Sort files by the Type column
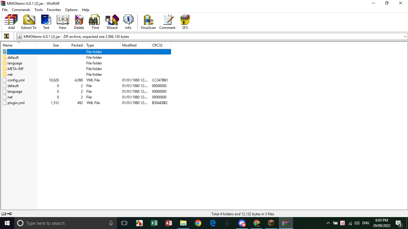 102,45
